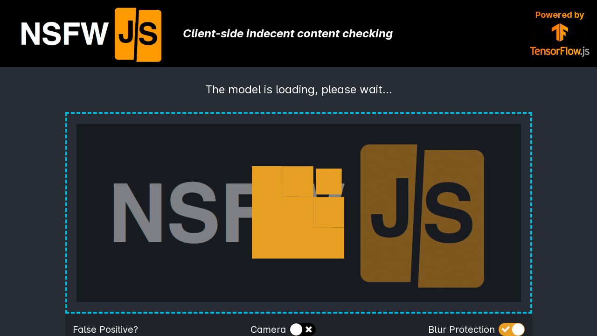Click the model loading status message

coord(298,90)
